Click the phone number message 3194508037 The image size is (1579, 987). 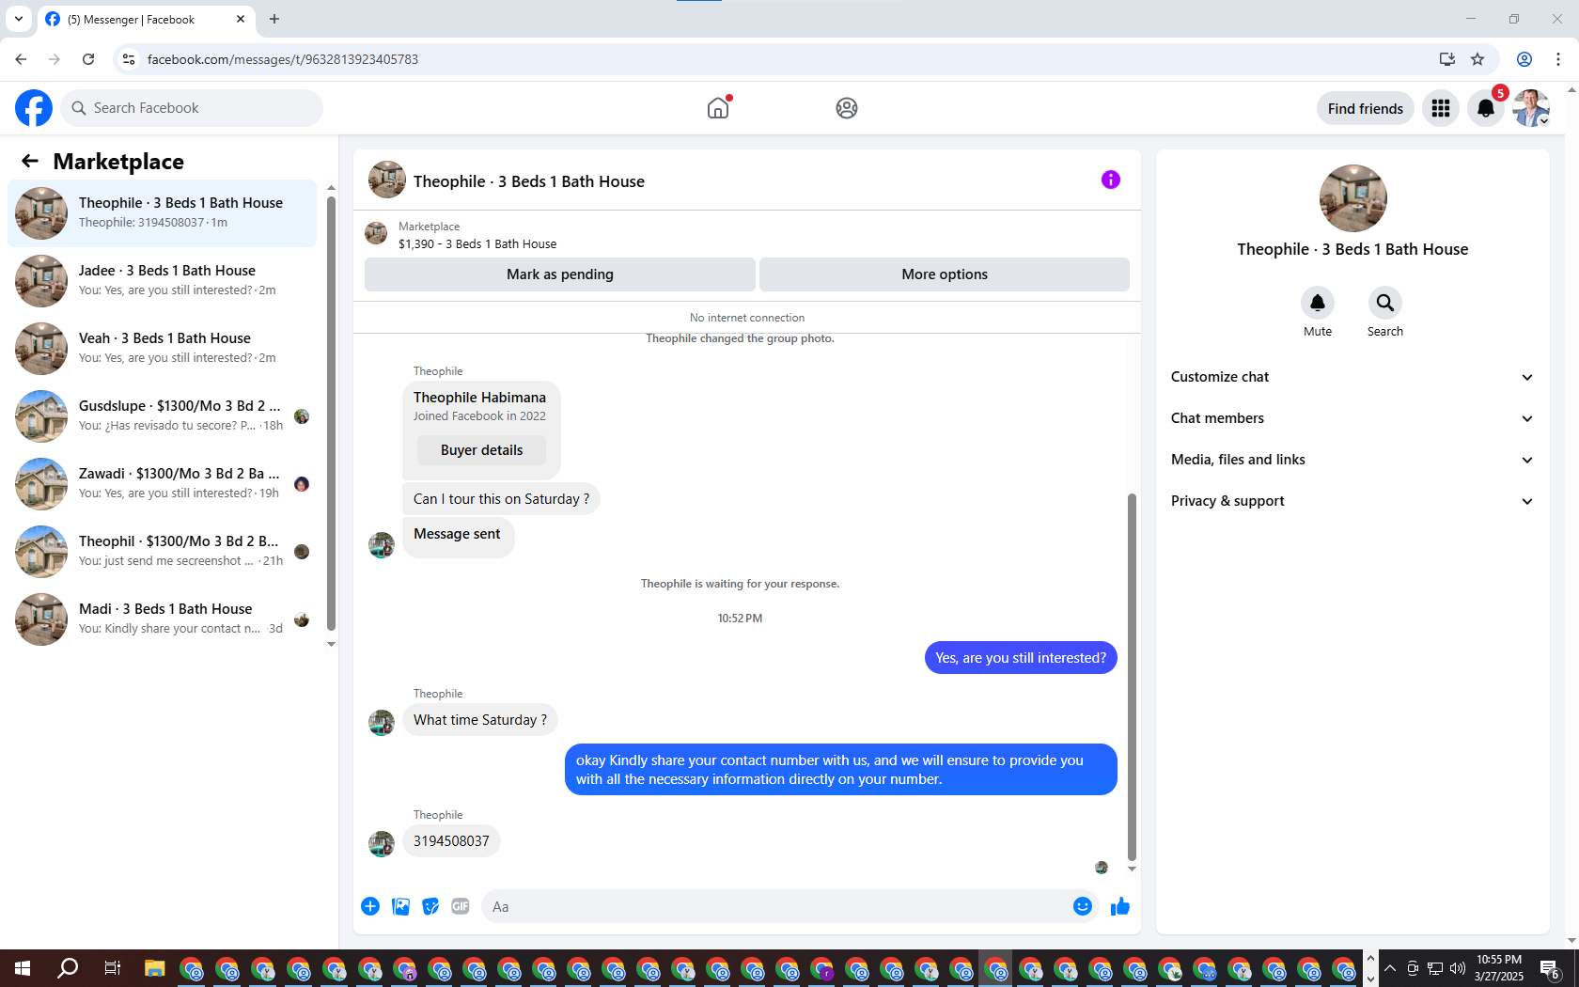pos(451,841)
